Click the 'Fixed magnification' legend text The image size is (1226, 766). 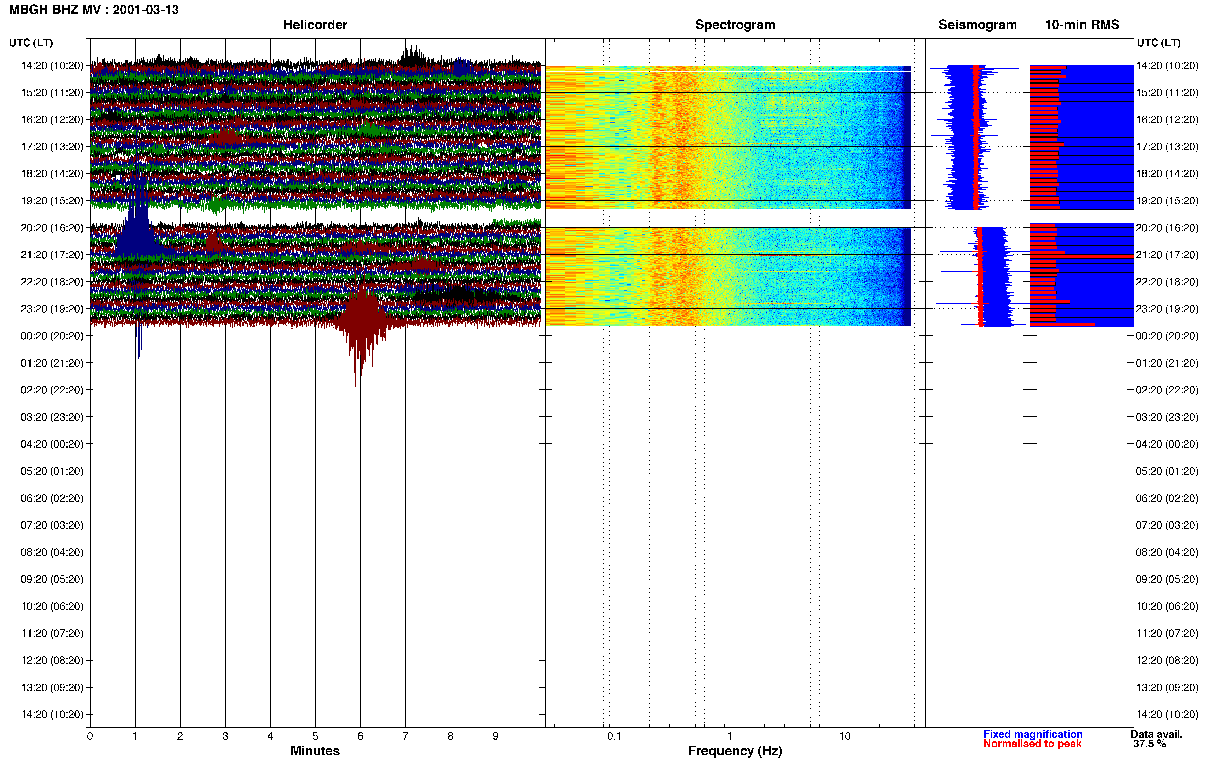tap(1033, 734)
